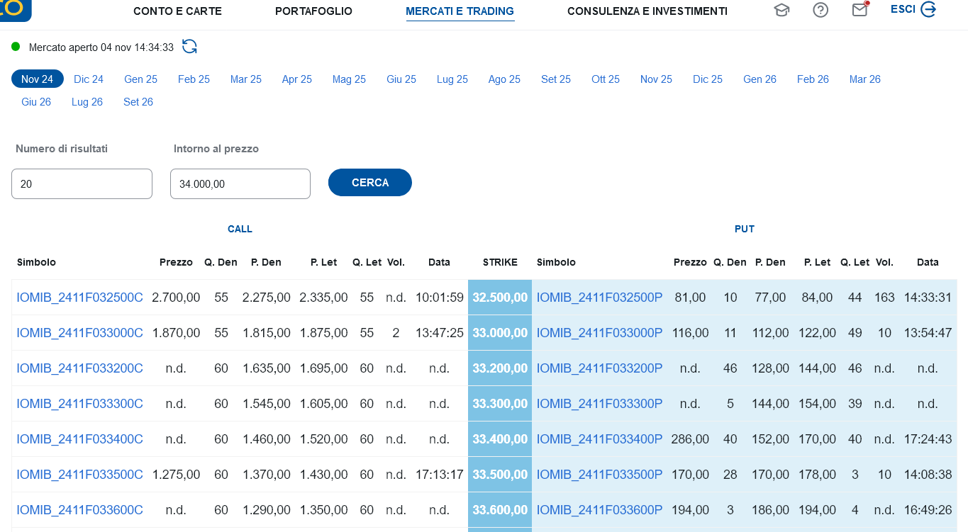The image size is (968, 532).
Task: Open put option IOMIB_2411F033600P
Action: 600,510
